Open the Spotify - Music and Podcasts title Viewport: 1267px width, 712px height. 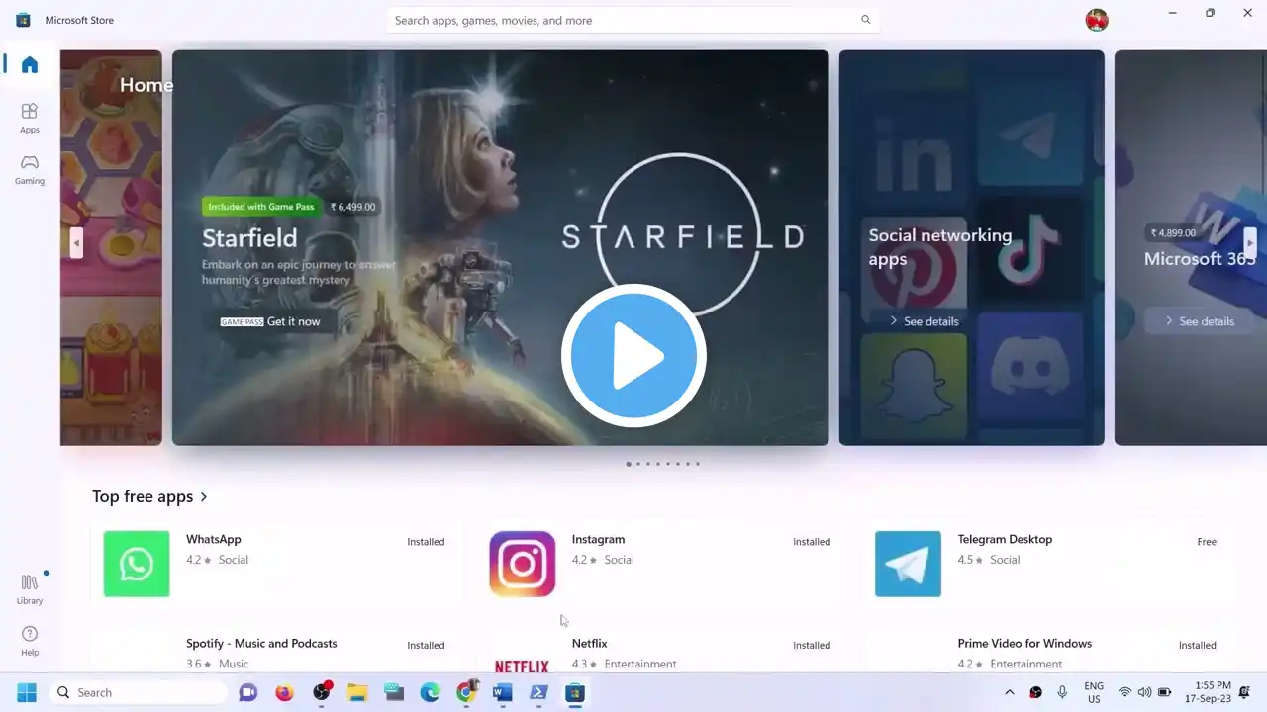(261, 644)
